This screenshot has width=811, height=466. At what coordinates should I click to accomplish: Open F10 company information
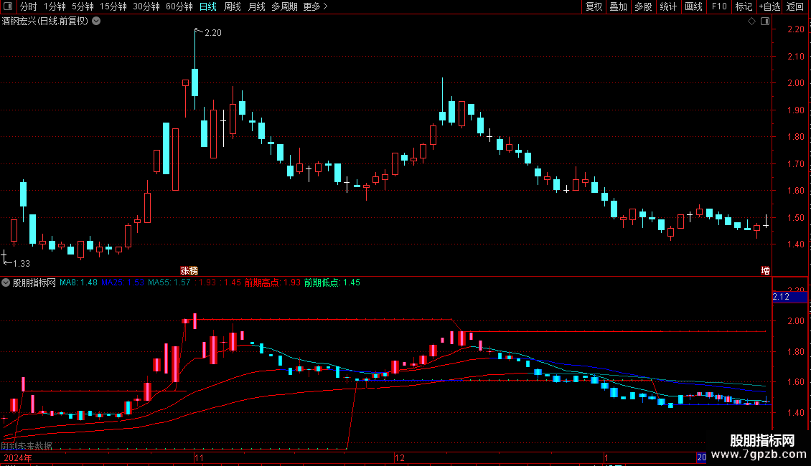[719, 6]
